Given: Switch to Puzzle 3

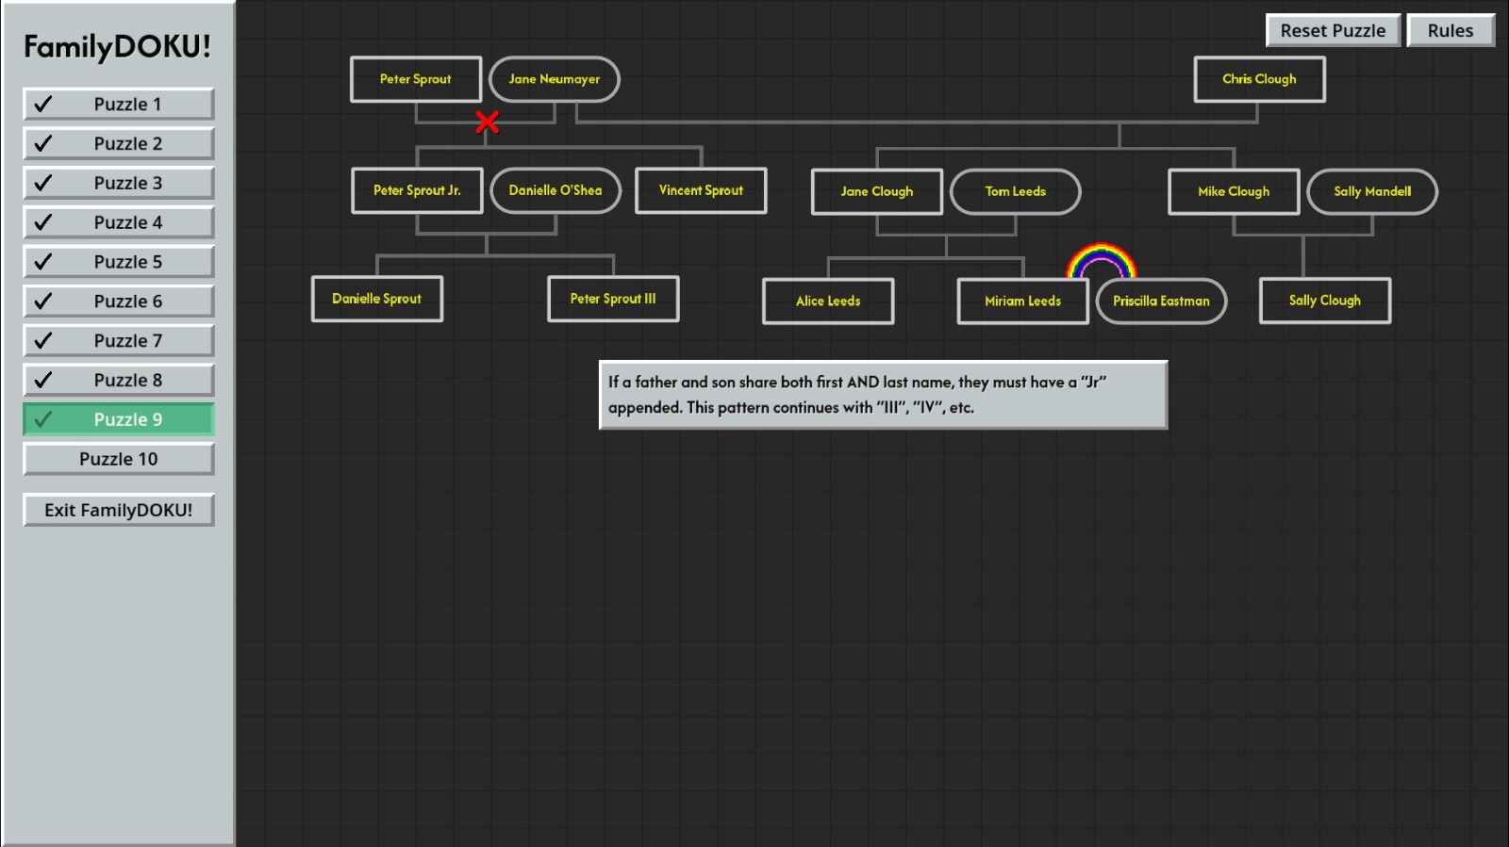Looking at the screenshot, I should coord(119,184).
